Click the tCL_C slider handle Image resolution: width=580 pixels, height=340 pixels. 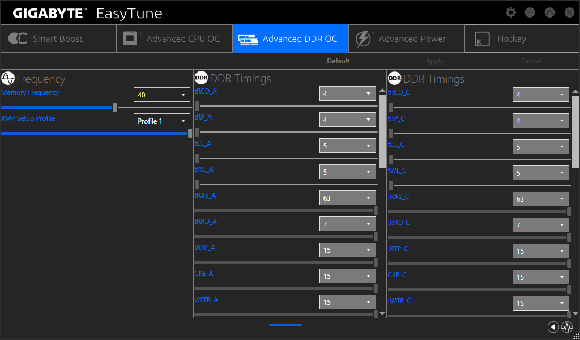click(x=391, y=159)
